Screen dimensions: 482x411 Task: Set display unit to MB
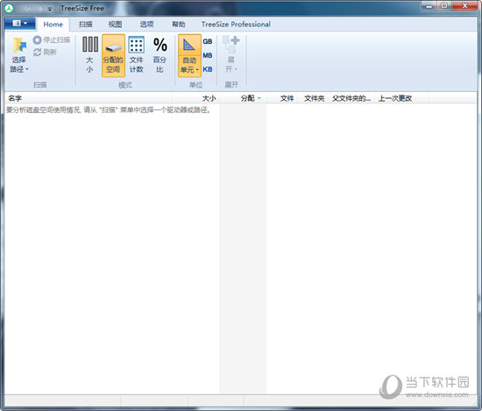pyautogui.click(x=208, y=55)
